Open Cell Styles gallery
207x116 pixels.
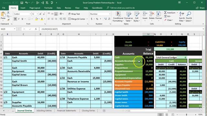136,17
